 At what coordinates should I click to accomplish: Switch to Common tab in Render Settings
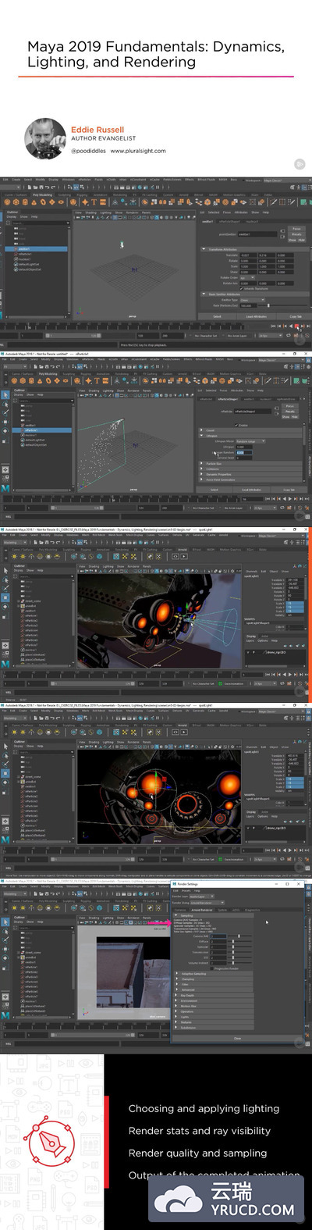180,910
